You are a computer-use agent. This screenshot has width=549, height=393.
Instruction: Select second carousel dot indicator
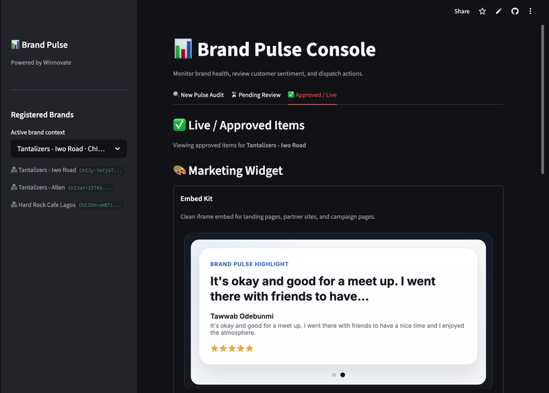click(x=342, y=374)
